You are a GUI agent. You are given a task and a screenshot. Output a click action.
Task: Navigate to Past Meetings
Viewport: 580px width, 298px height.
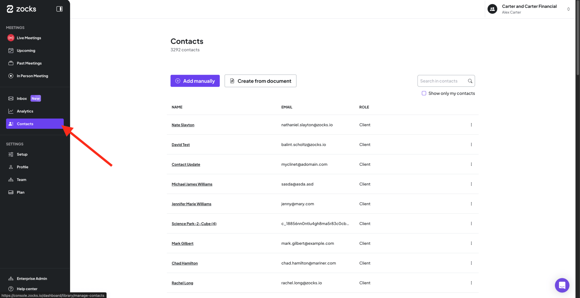[x=29, y=63]
